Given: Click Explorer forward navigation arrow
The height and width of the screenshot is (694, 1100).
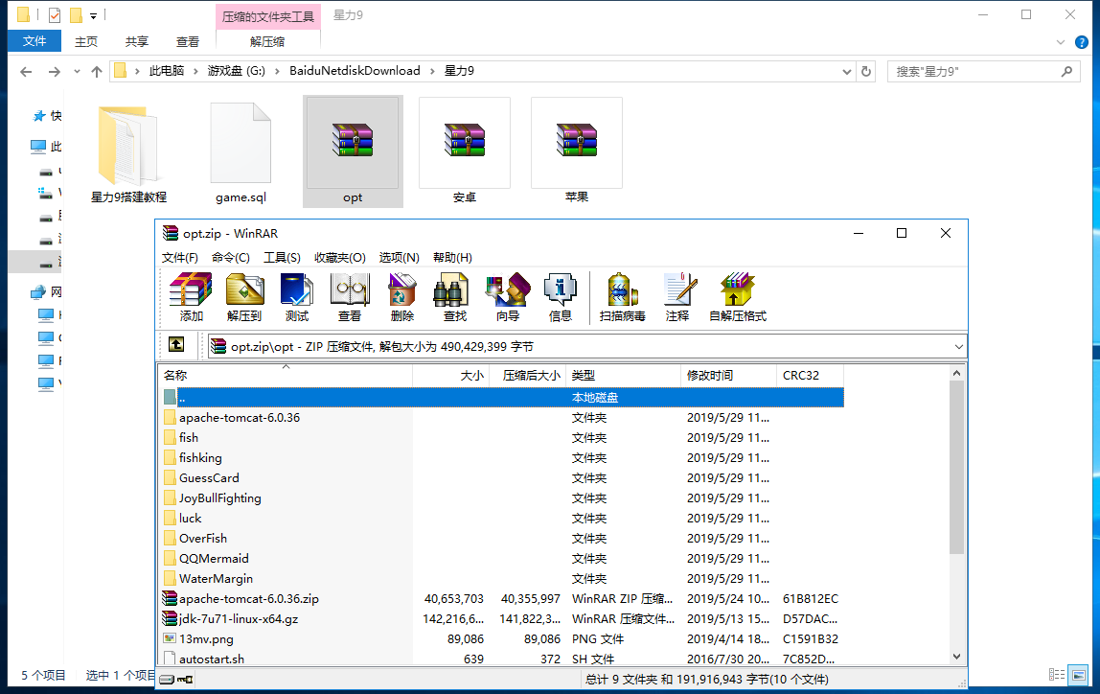Looking at the screenshot, I should coord(54,72).
